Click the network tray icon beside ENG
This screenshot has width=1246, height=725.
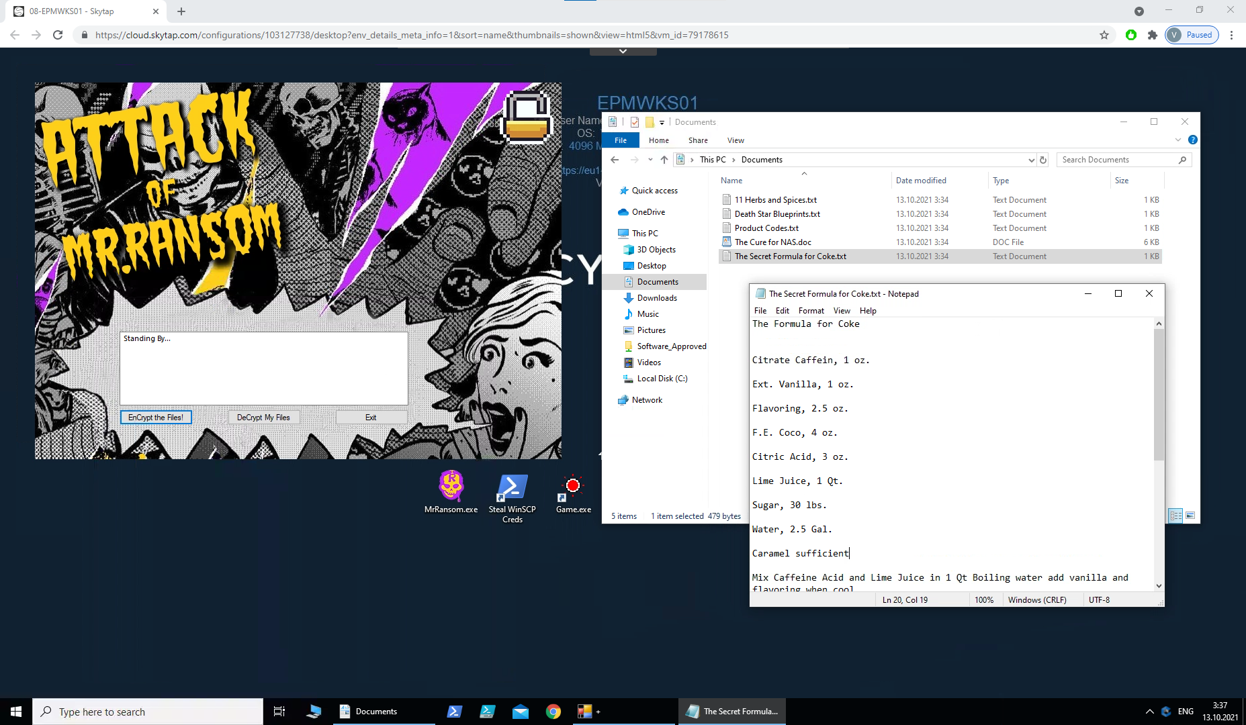[x=1166, y=712]
